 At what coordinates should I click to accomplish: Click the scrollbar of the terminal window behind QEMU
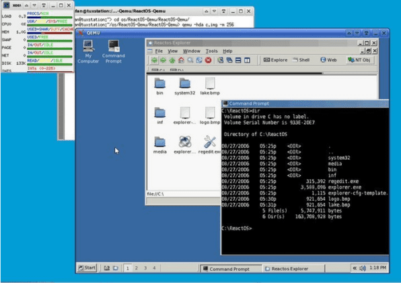click(x=61, y=106)
